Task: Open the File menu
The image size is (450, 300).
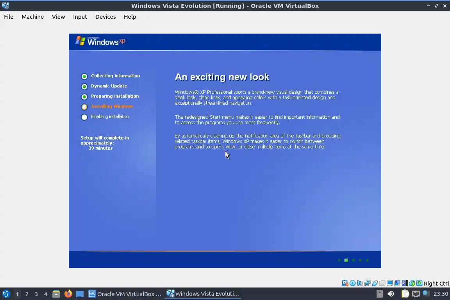Action: click(x=9, y=17)
